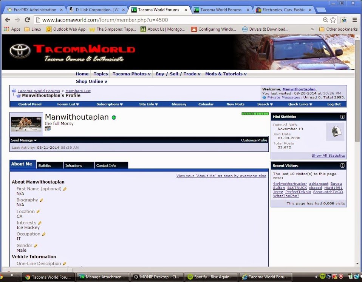Expand the Site Info menu
Screen dimensions: 362x282
(149, 104)
